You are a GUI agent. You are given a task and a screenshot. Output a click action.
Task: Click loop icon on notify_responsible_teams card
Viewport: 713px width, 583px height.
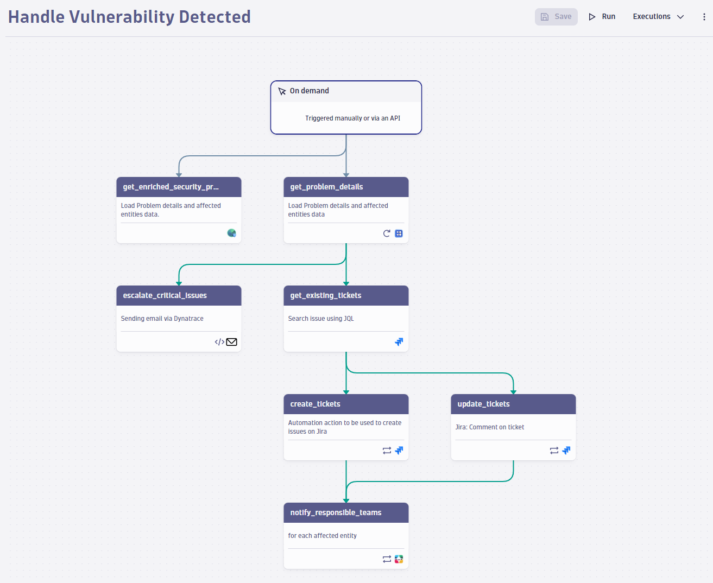pyautogui.click(x=387, y=559)
